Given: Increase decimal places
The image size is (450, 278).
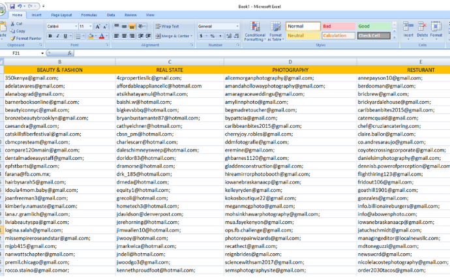Looking at the screenshot, I should pos(229,36).
